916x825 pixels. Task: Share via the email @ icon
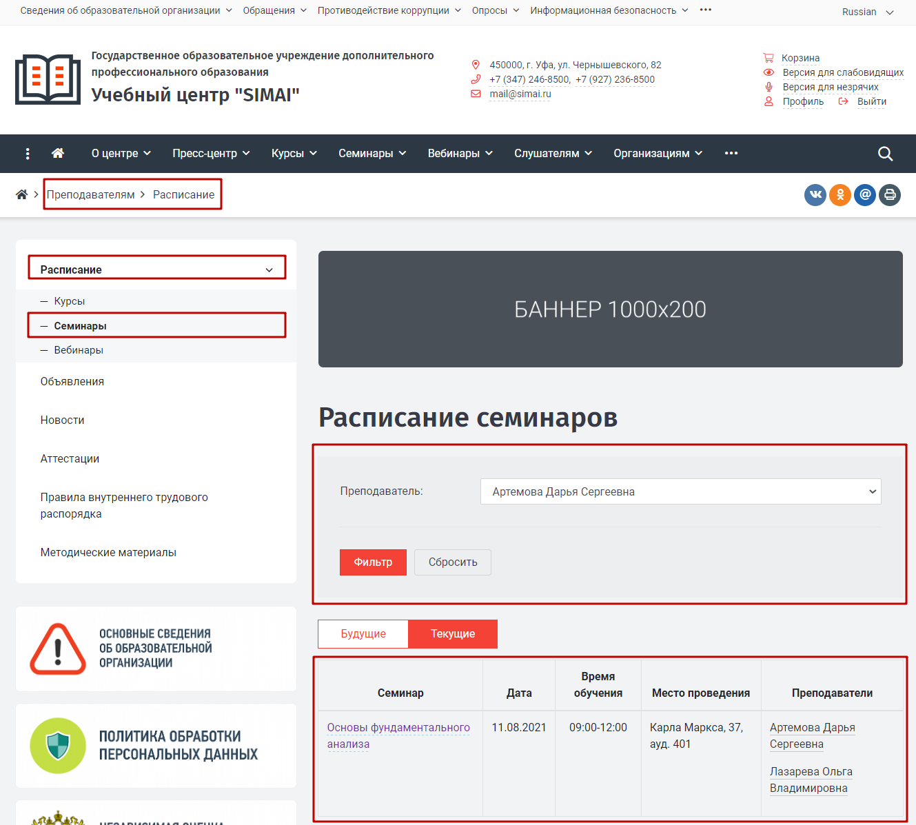(x=865, y=194)
